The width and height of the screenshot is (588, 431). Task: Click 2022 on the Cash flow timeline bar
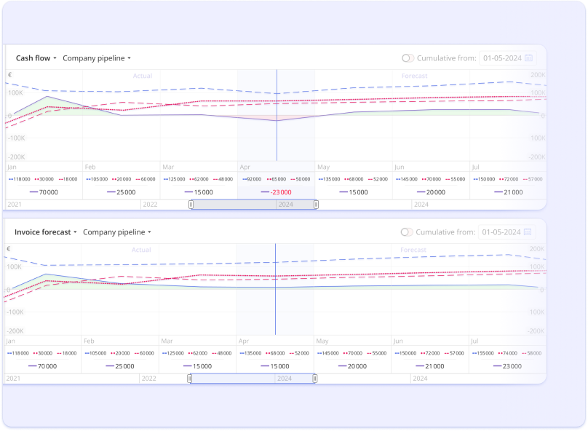click(x=150, y=205)
